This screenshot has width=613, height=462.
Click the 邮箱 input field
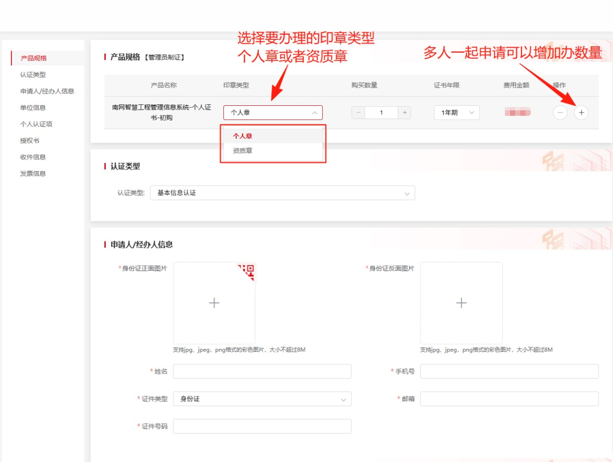509,399
